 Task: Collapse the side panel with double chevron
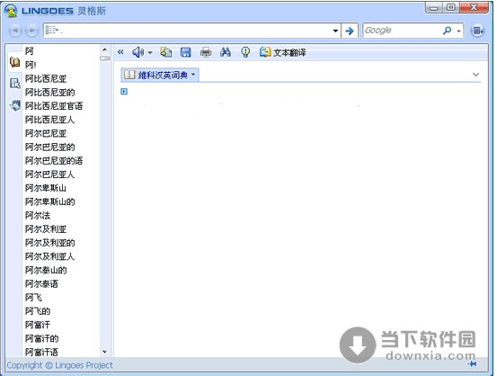(x=120, y=51)
